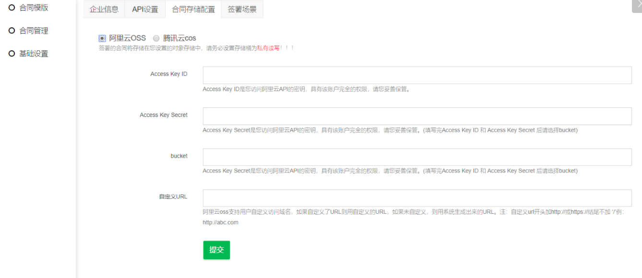
Task: Select the 合同存储配置 tab
Action: (193, 9)
